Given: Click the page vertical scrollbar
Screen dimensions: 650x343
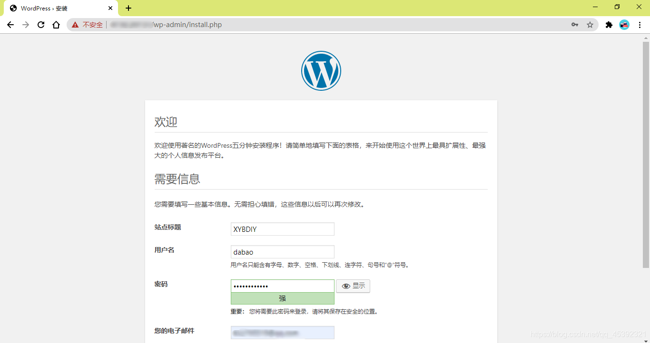Looking at the screenshot, I should tap(646, 154).
